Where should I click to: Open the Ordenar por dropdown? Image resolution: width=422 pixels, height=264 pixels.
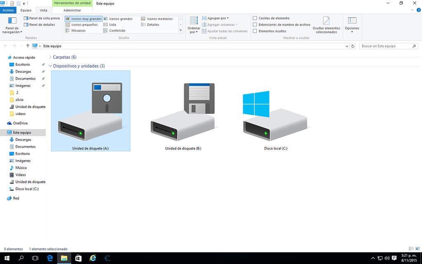click(x=194, y=25)
